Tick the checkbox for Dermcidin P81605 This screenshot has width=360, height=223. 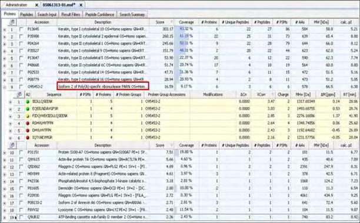21,188
